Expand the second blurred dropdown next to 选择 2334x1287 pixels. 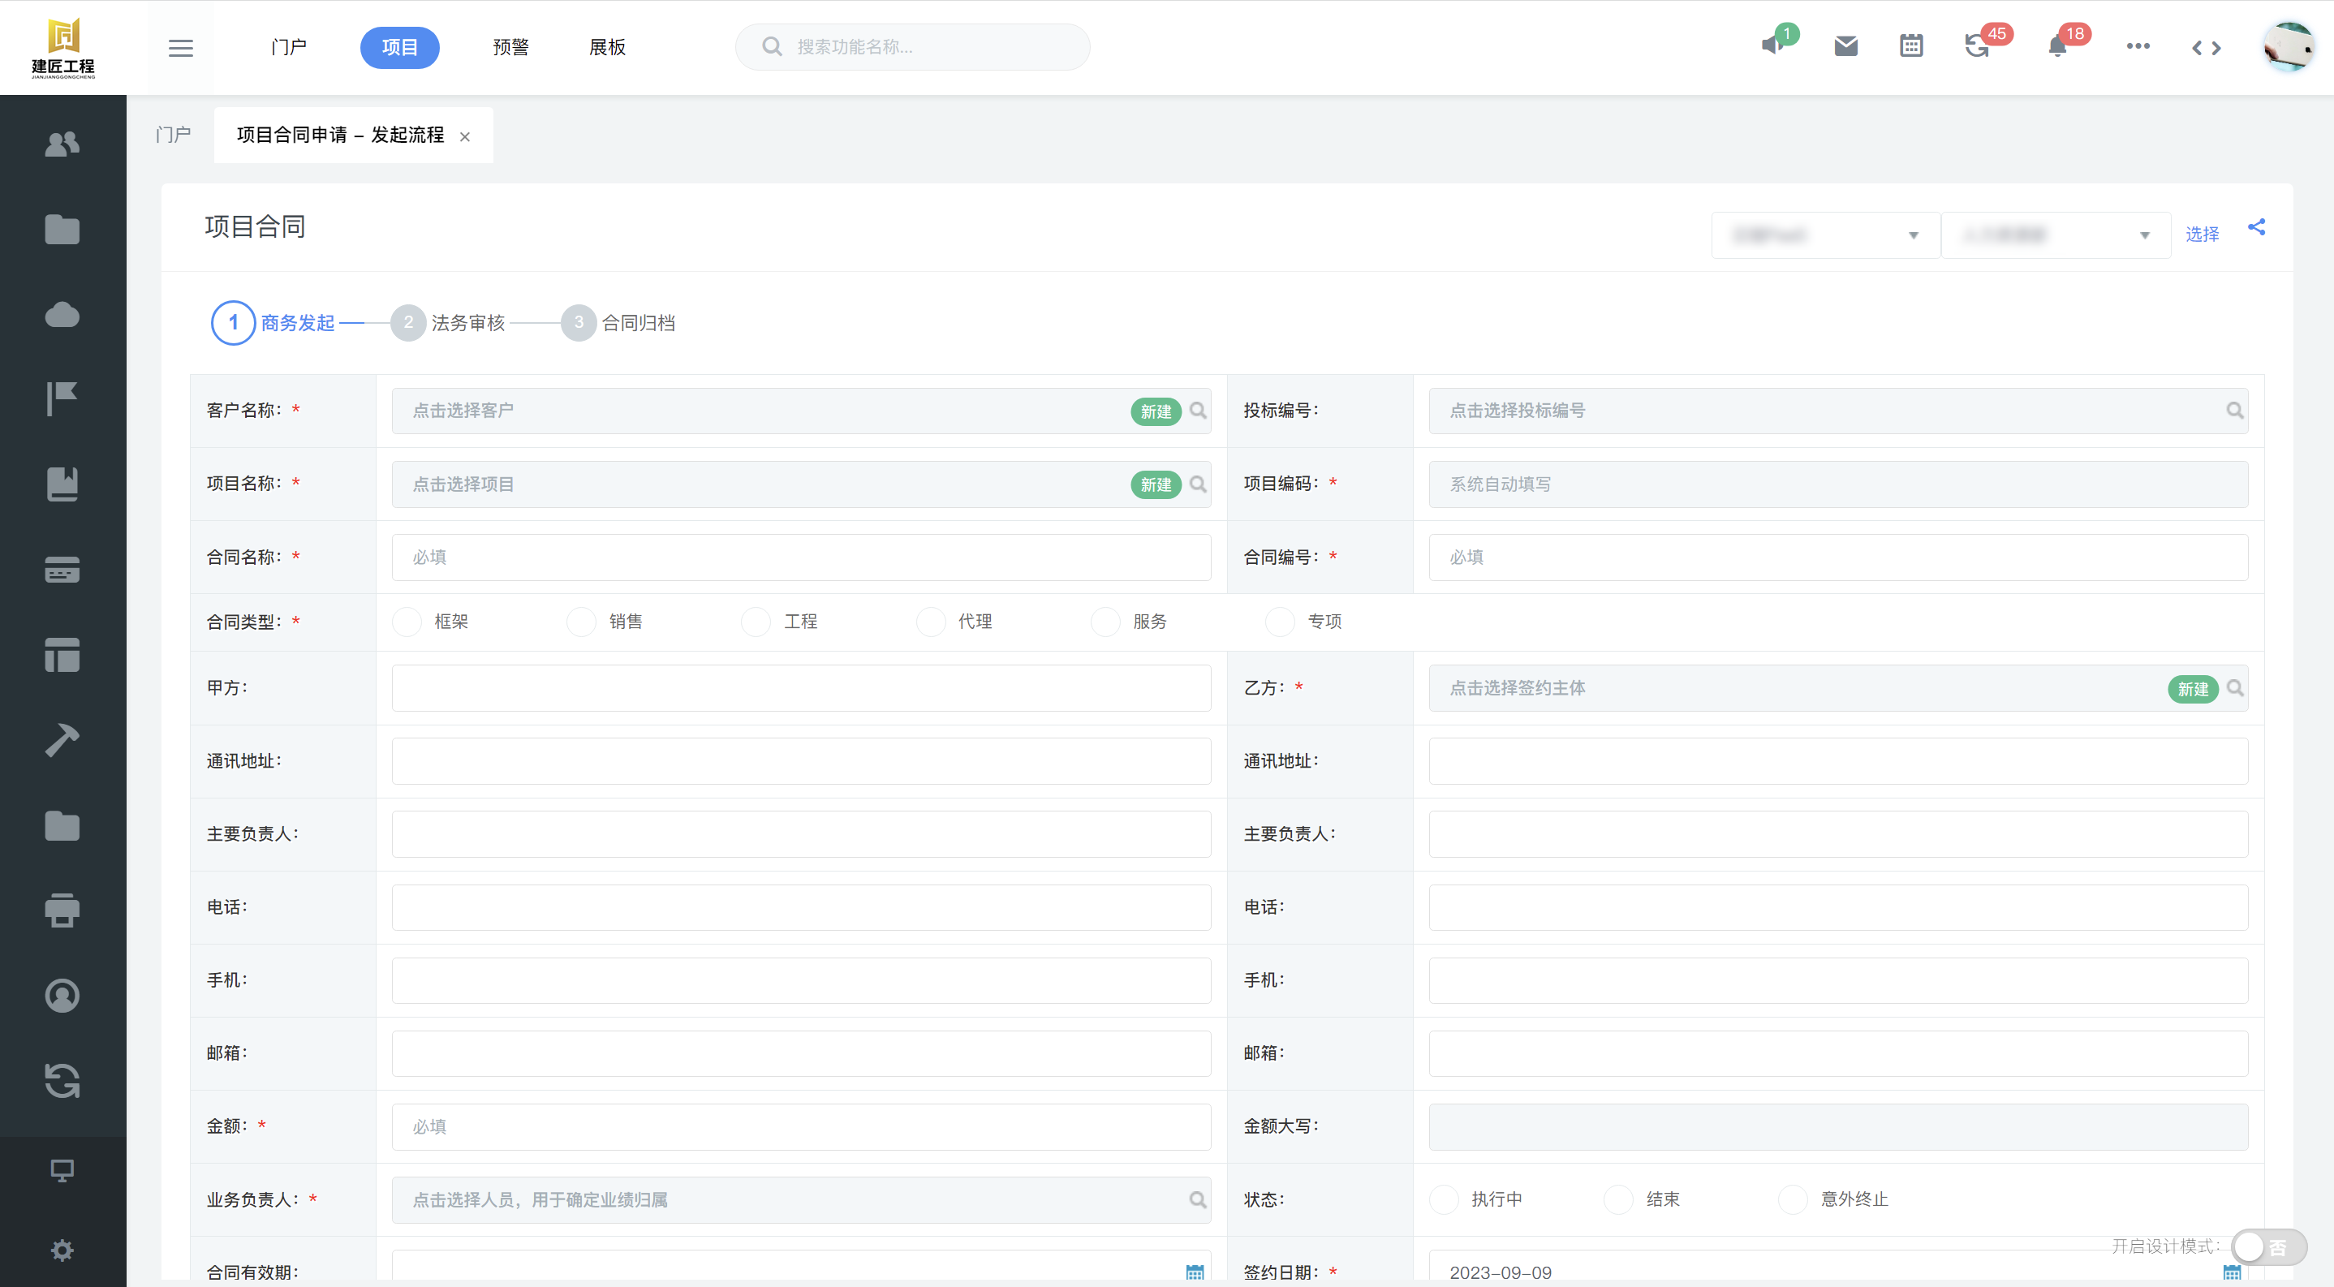pyautogui.click(x=2055, y=235)
